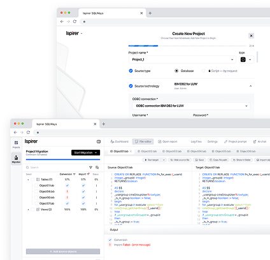The image size is (270, 260).
Task: Open the Open report tab
Action: (x=167, y=141)
